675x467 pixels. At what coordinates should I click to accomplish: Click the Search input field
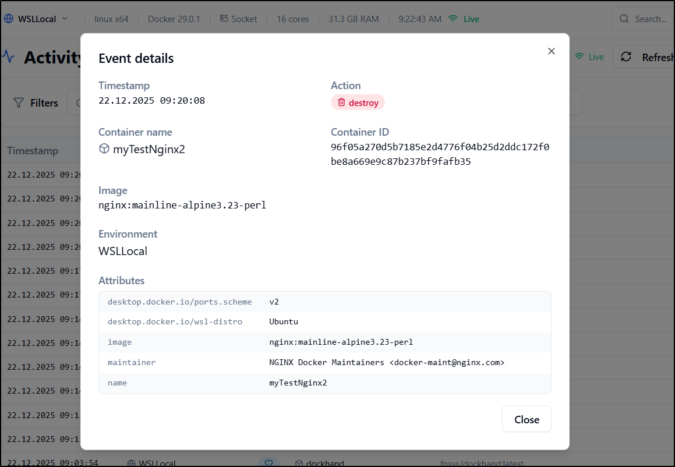(x=646, y=19)
